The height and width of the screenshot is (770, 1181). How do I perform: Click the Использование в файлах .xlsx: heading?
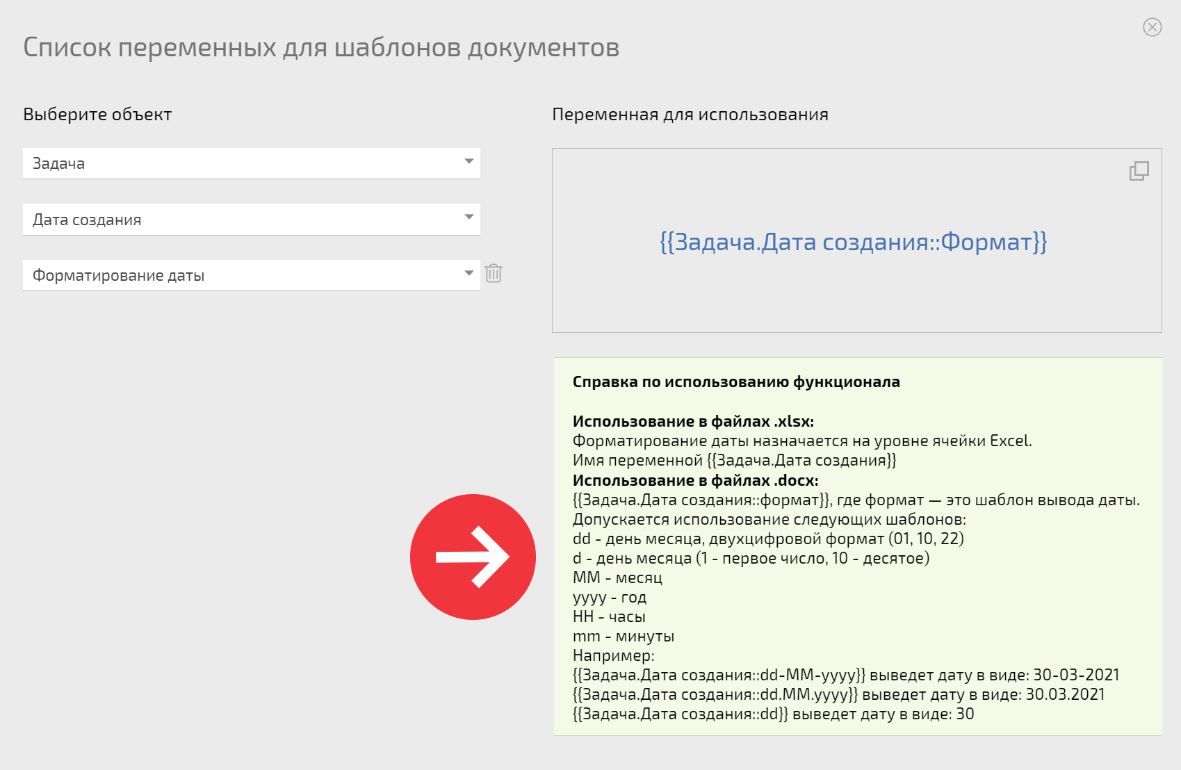693,421
